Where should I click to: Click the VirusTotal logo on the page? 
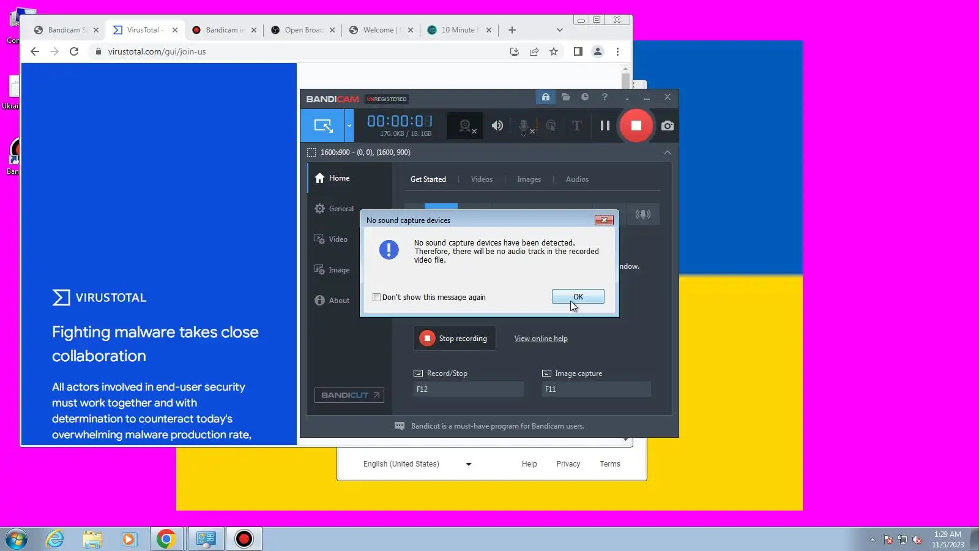pyautogui.click(x=99, y=298)
